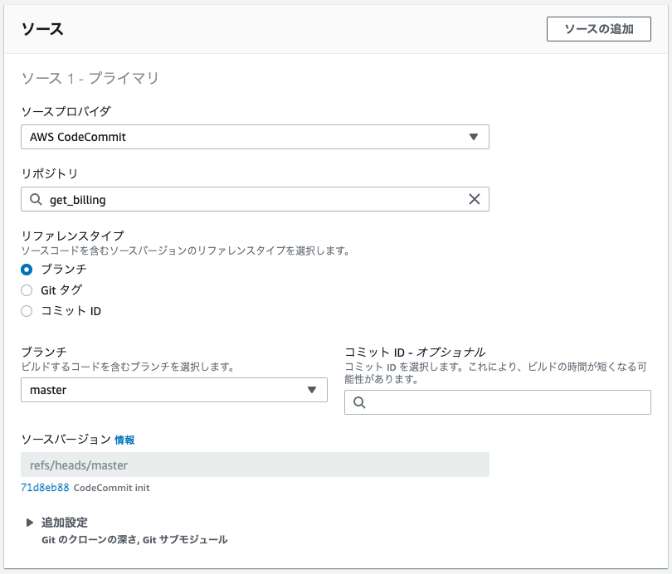Open the master branch dropdown
Screen dimensions: 672x574
point(174,390)
